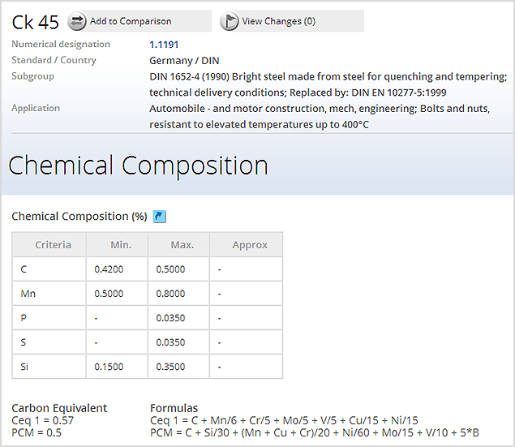Image resolution: width=515 pixels, height=447 pixels.
Task: Click the PCM formula text
Action: (315, 432)
